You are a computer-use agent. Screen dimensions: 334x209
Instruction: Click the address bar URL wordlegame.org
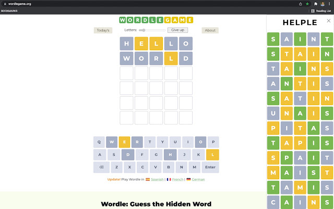20,4
